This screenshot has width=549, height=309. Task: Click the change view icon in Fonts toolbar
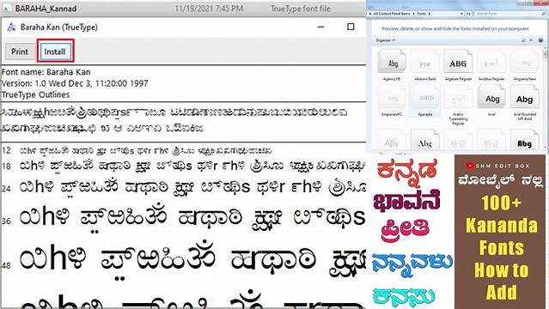[x=524, y=40]
